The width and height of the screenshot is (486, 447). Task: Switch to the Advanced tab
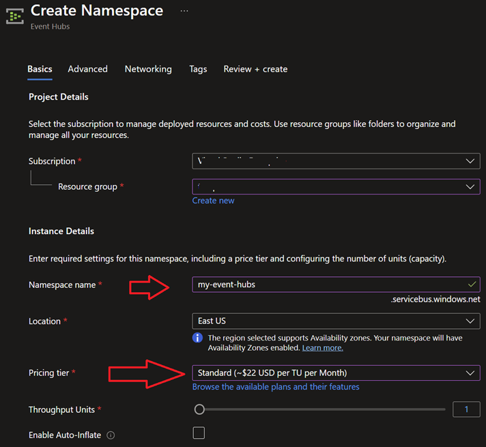[x=87, y=69]
